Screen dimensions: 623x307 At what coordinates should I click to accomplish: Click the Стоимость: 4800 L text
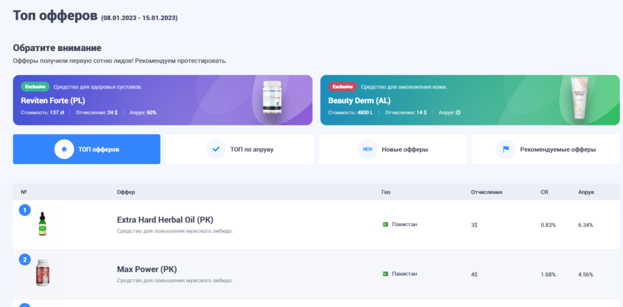tap(350, 112)
